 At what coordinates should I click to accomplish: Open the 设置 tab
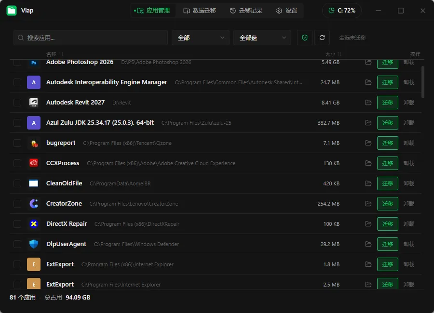tap(287, 11)
